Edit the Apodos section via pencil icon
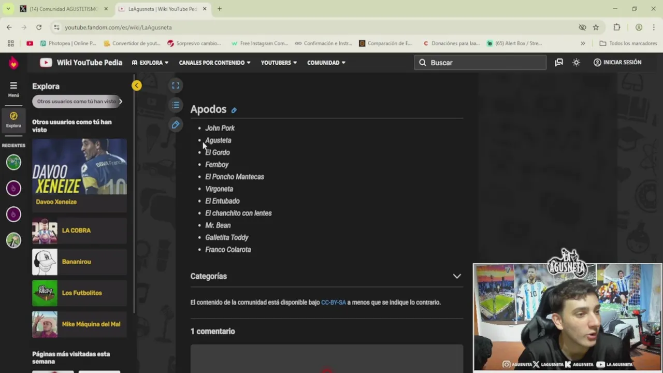The width and height of the screenshot is (663, 373). (234, 110)
